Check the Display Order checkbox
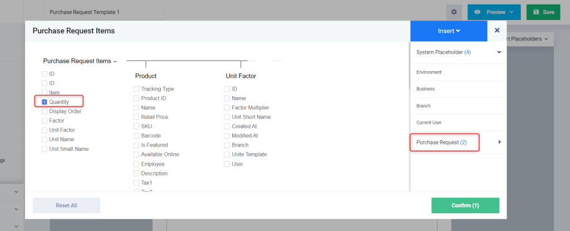 45,111
